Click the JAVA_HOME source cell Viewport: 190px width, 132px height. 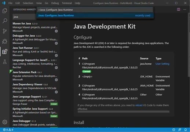tap(147, 85)
